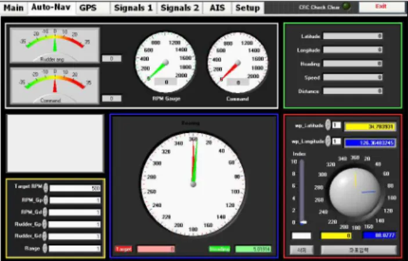Click the yellow wp_Latitude value 34.78...
The image size is (408, 261).
[370, 126]
